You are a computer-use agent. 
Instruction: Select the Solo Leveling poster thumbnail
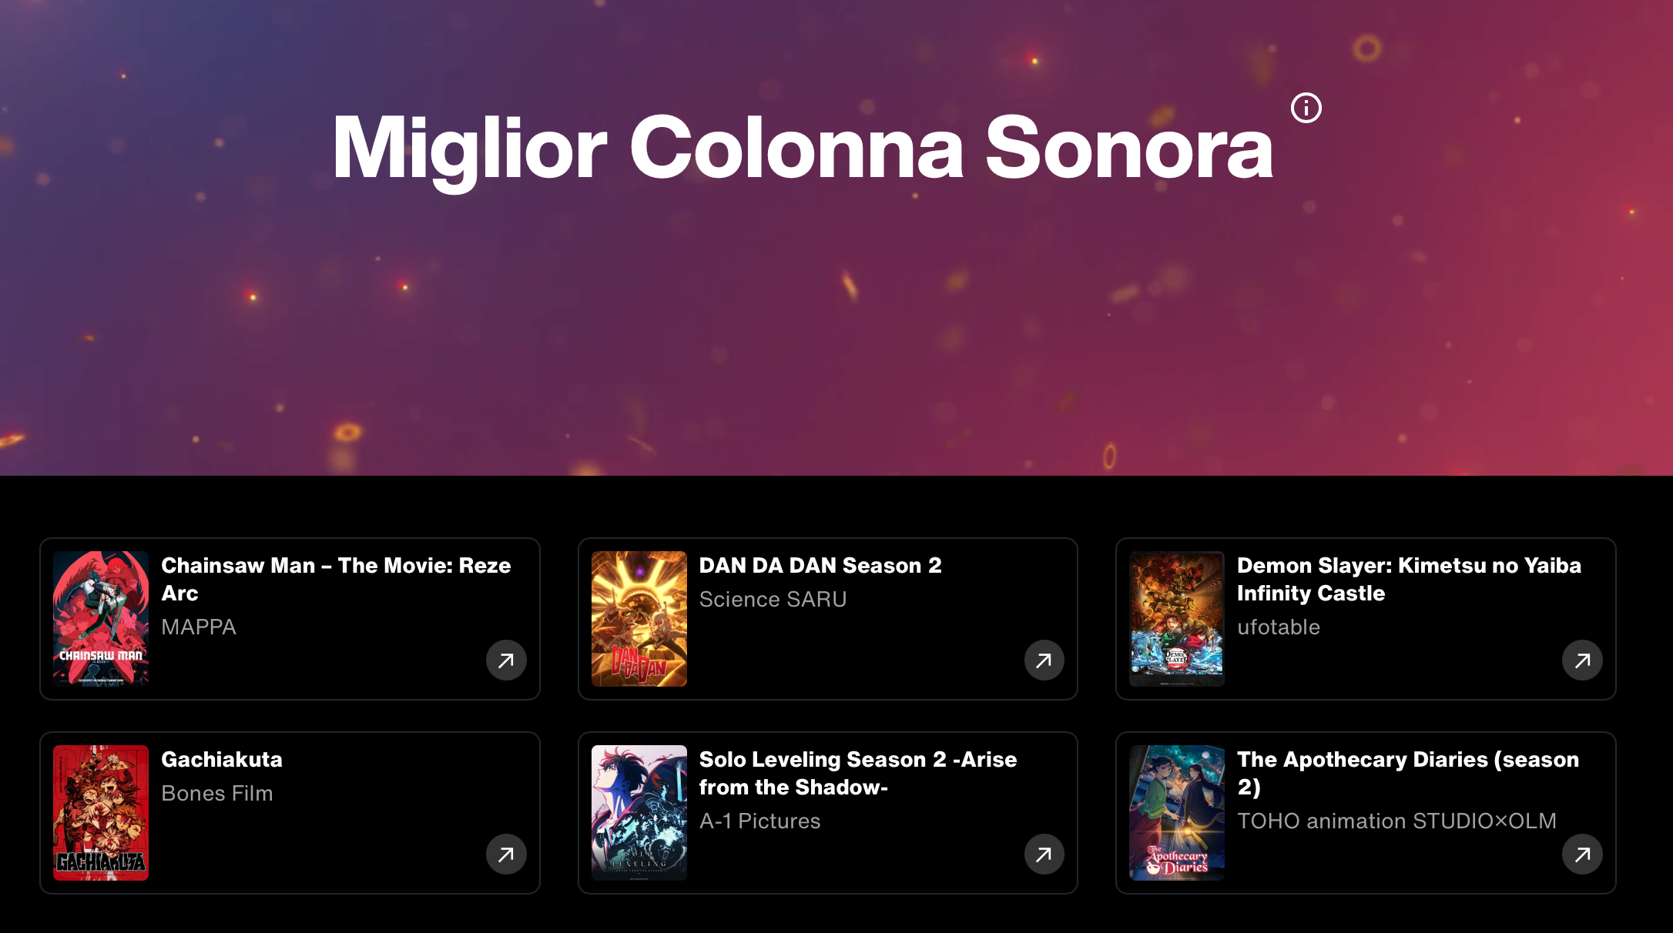tap(639, 812)
